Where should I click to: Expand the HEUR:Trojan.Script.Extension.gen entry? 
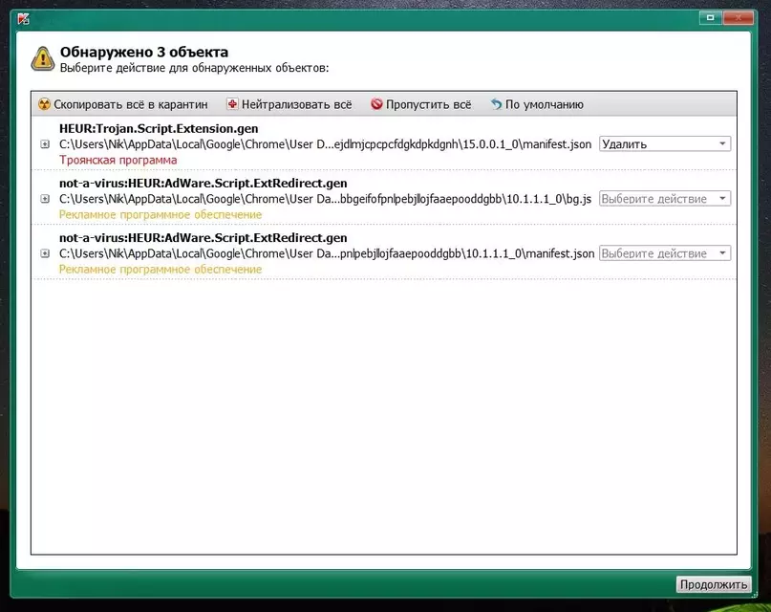[x=45, y=144]
